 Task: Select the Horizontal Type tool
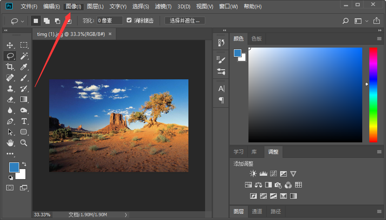(x=24, y=121)
